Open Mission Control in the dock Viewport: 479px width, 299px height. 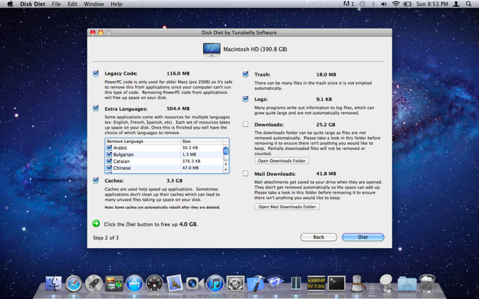click(114, 283)
